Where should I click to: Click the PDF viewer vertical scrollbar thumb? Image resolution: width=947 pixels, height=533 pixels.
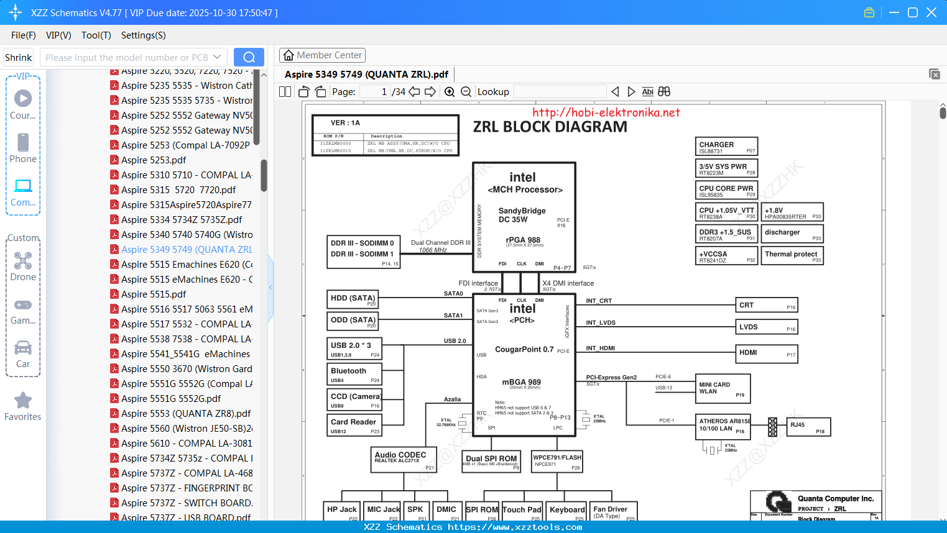943,112
